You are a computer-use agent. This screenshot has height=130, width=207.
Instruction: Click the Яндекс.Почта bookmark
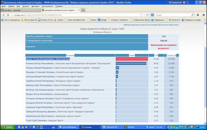click(x=45, y=20)
